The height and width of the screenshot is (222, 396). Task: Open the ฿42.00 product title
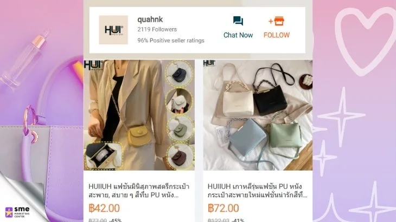pyautogui.click(x=139, y=191)
